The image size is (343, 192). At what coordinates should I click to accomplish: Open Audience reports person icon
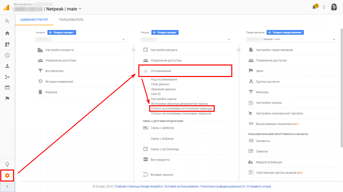7,66
